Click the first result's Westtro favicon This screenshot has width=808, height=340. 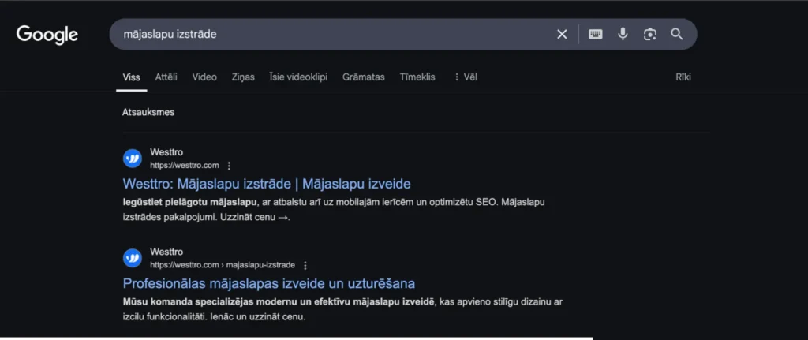133,159
